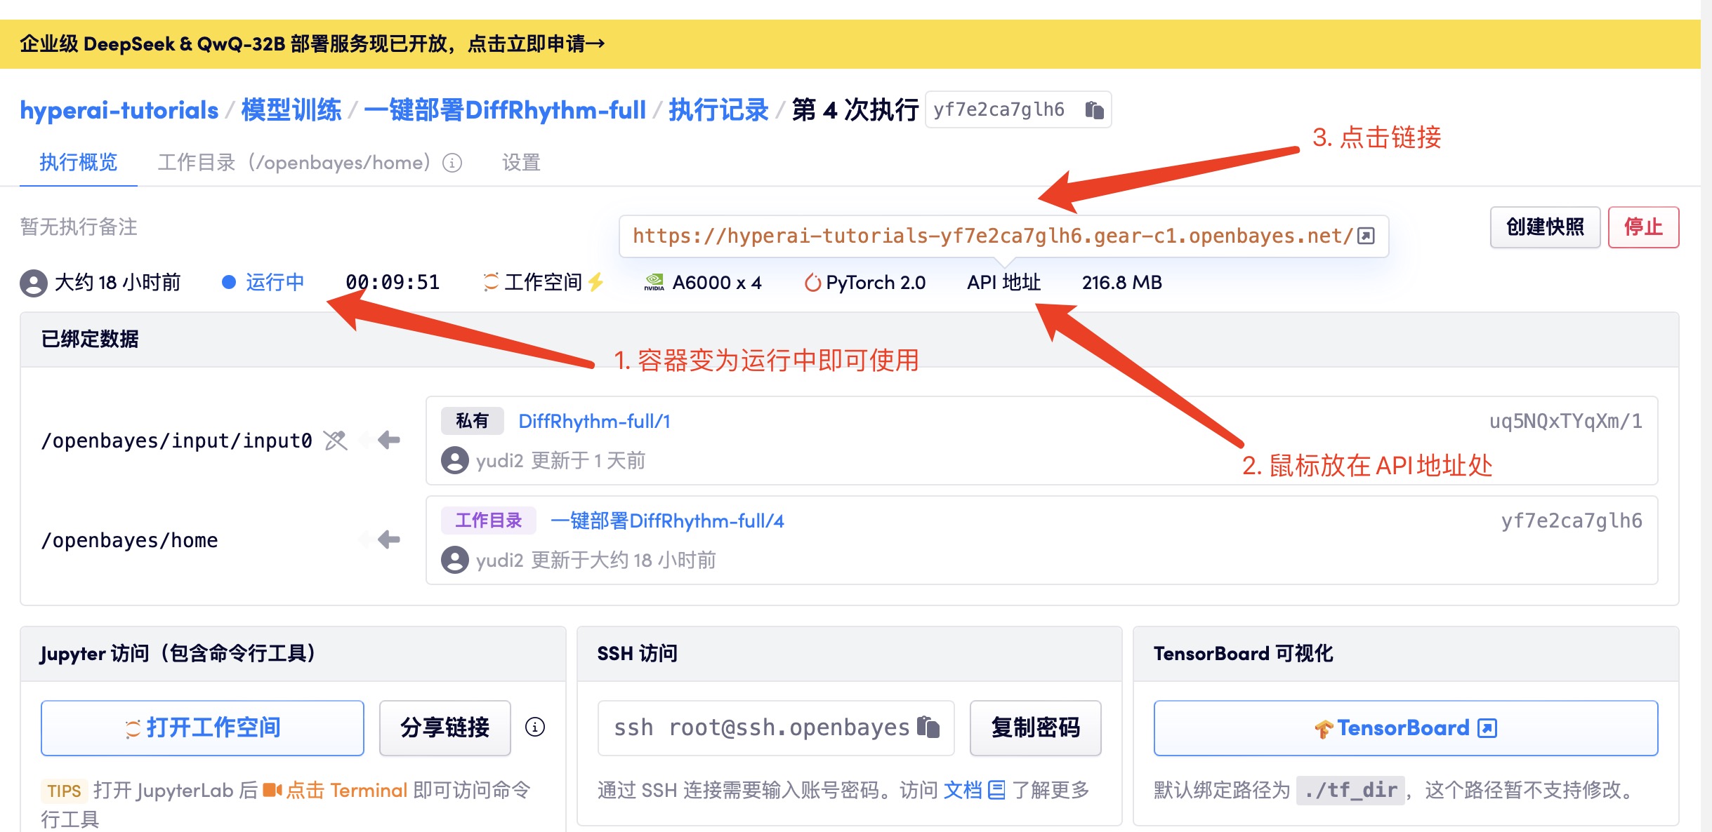Open the DiffRhythm-full/1 dataset link
Image resolution: width=1712 pixels, height=832 pixels.
(594, 421)
